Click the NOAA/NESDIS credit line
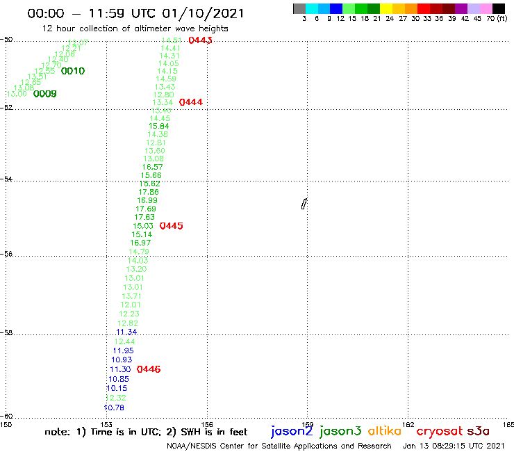 pos(279,446)
